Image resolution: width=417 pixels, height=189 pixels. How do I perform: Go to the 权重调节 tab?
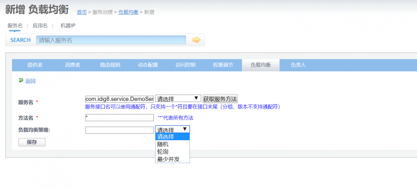(223, 65)
